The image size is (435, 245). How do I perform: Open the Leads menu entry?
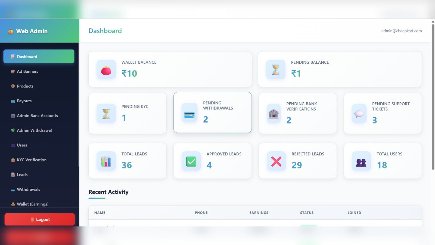point(39,174)
